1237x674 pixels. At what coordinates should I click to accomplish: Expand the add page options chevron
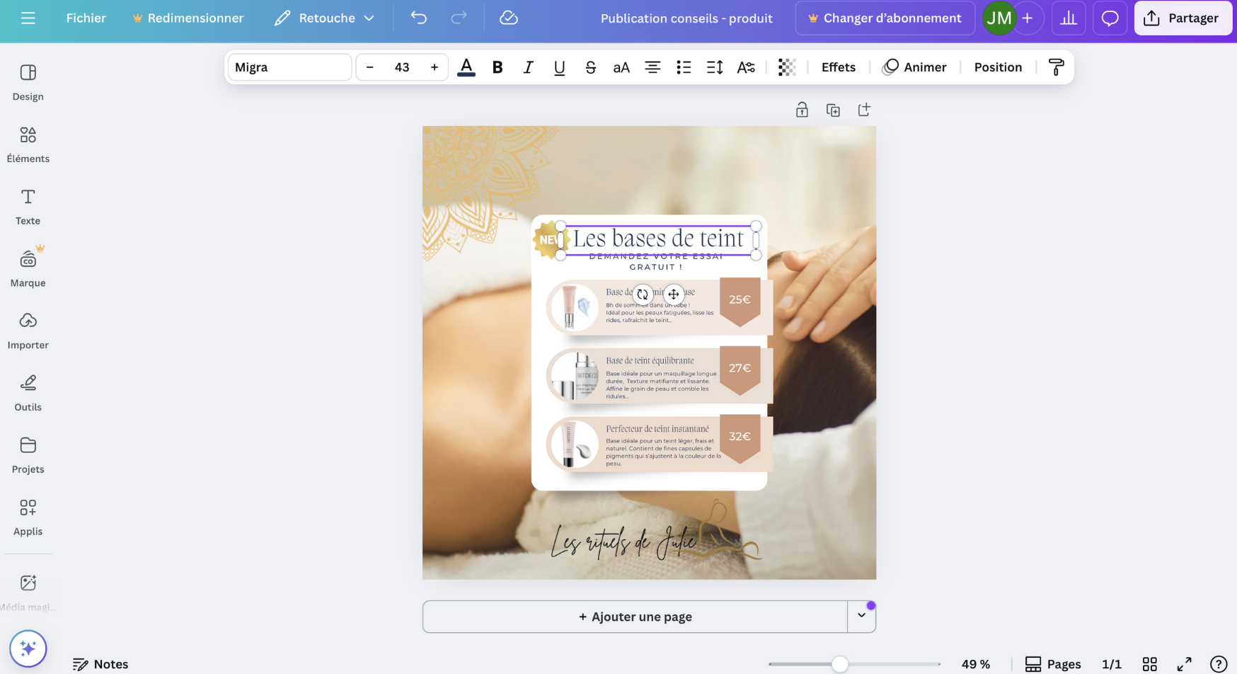click(861, 616)
